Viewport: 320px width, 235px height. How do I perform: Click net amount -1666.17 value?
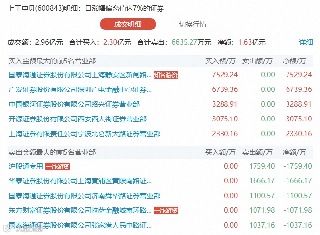coord(297,181)
